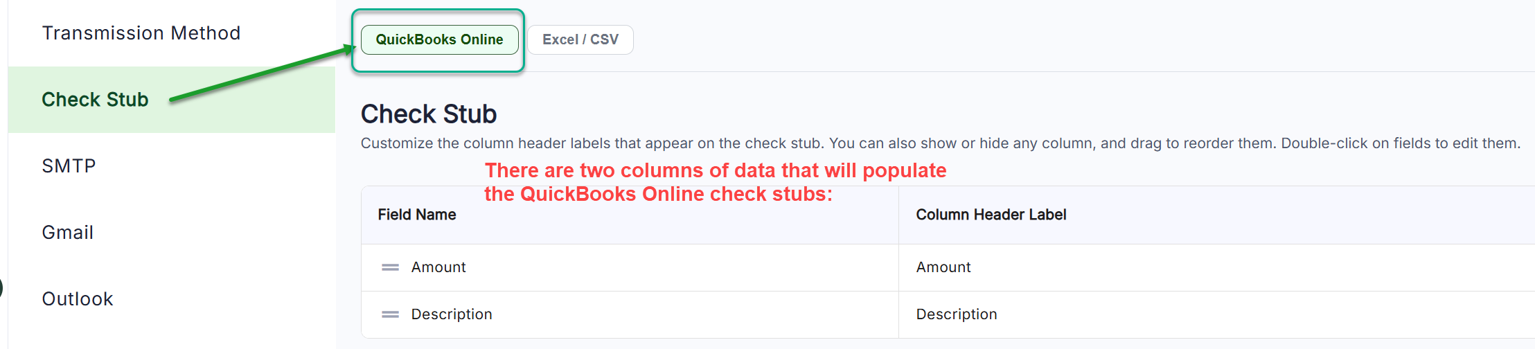Screen dimensions: 1535x349
Task: Select the Description column header label value
Action: (956, 314)
